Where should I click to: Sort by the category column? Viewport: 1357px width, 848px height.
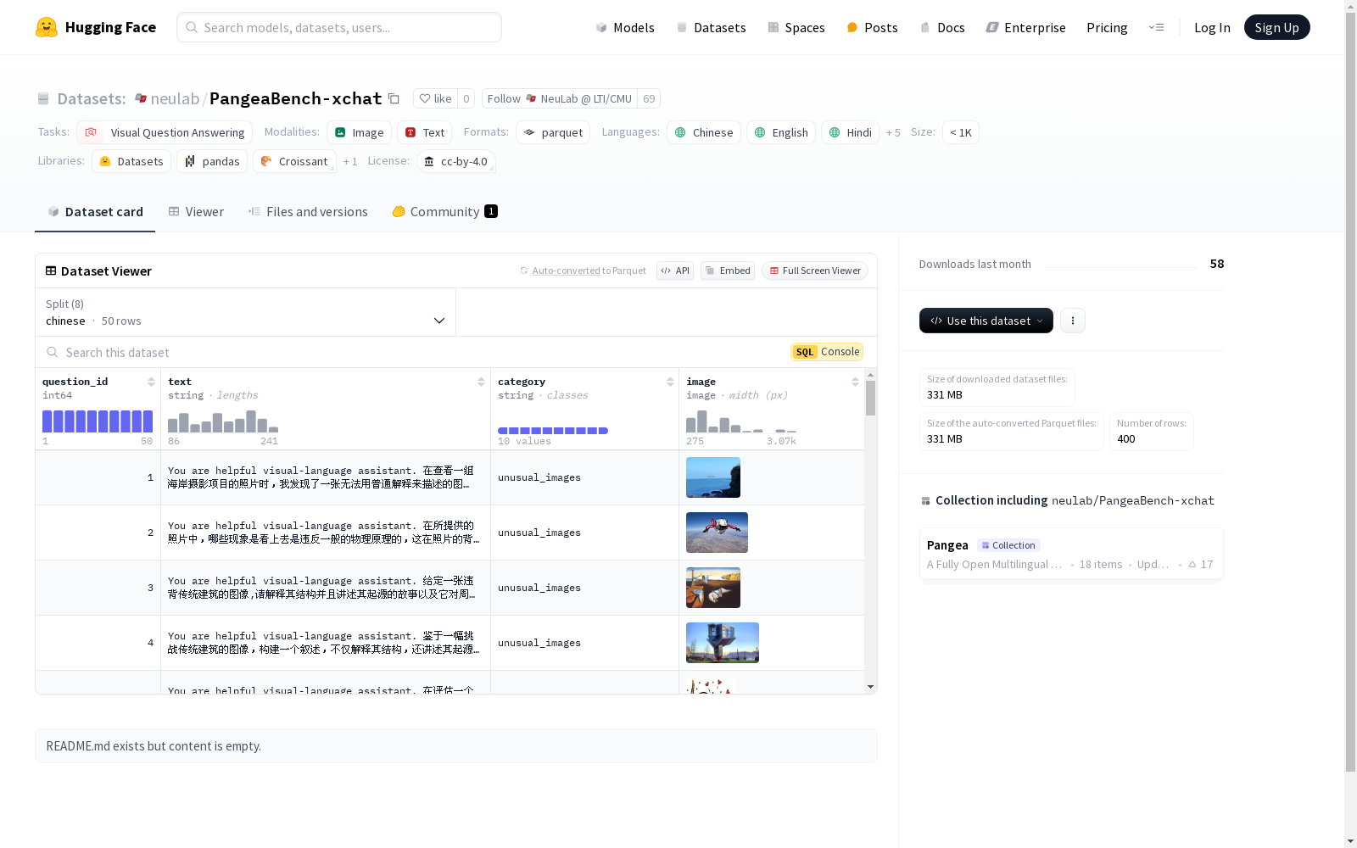(670, 382)
